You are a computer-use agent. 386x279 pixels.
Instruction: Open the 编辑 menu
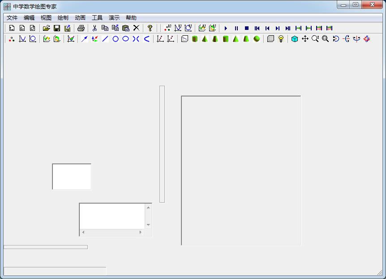pyautogui.click(x=29, y=18)
